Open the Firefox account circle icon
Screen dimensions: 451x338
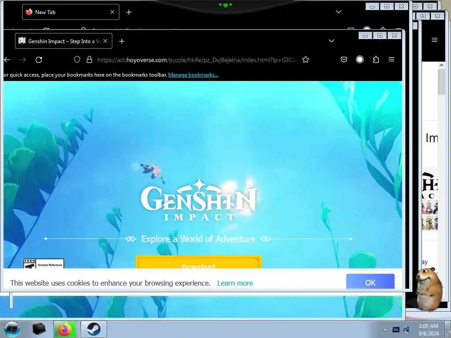click(x=360, y=59)
